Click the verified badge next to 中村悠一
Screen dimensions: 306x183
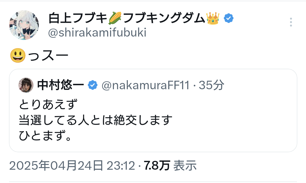pyautogui.click(x=92, y=85)
